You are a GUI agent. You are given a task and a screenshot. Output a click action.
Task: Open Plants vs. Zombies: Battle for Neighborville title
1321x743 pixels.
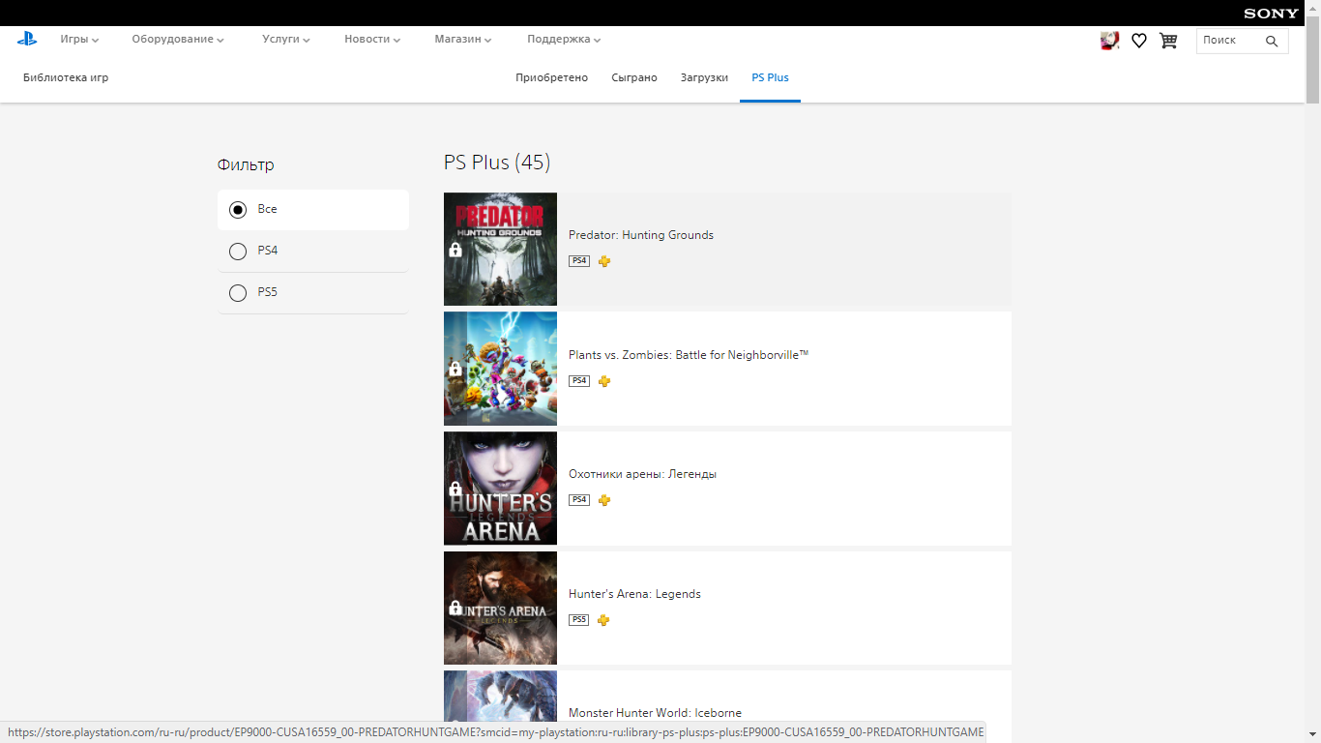689,355
